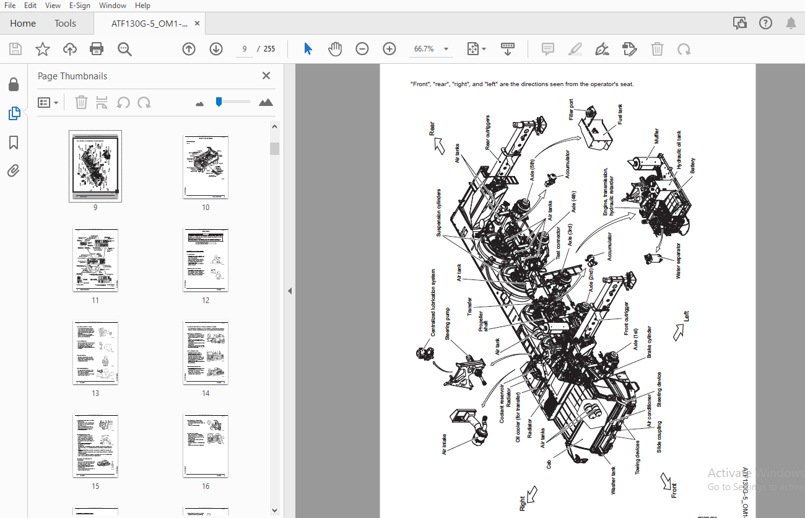
Task: Enlarge thumbnail size with large mountain icon
Action: (266, 102)
